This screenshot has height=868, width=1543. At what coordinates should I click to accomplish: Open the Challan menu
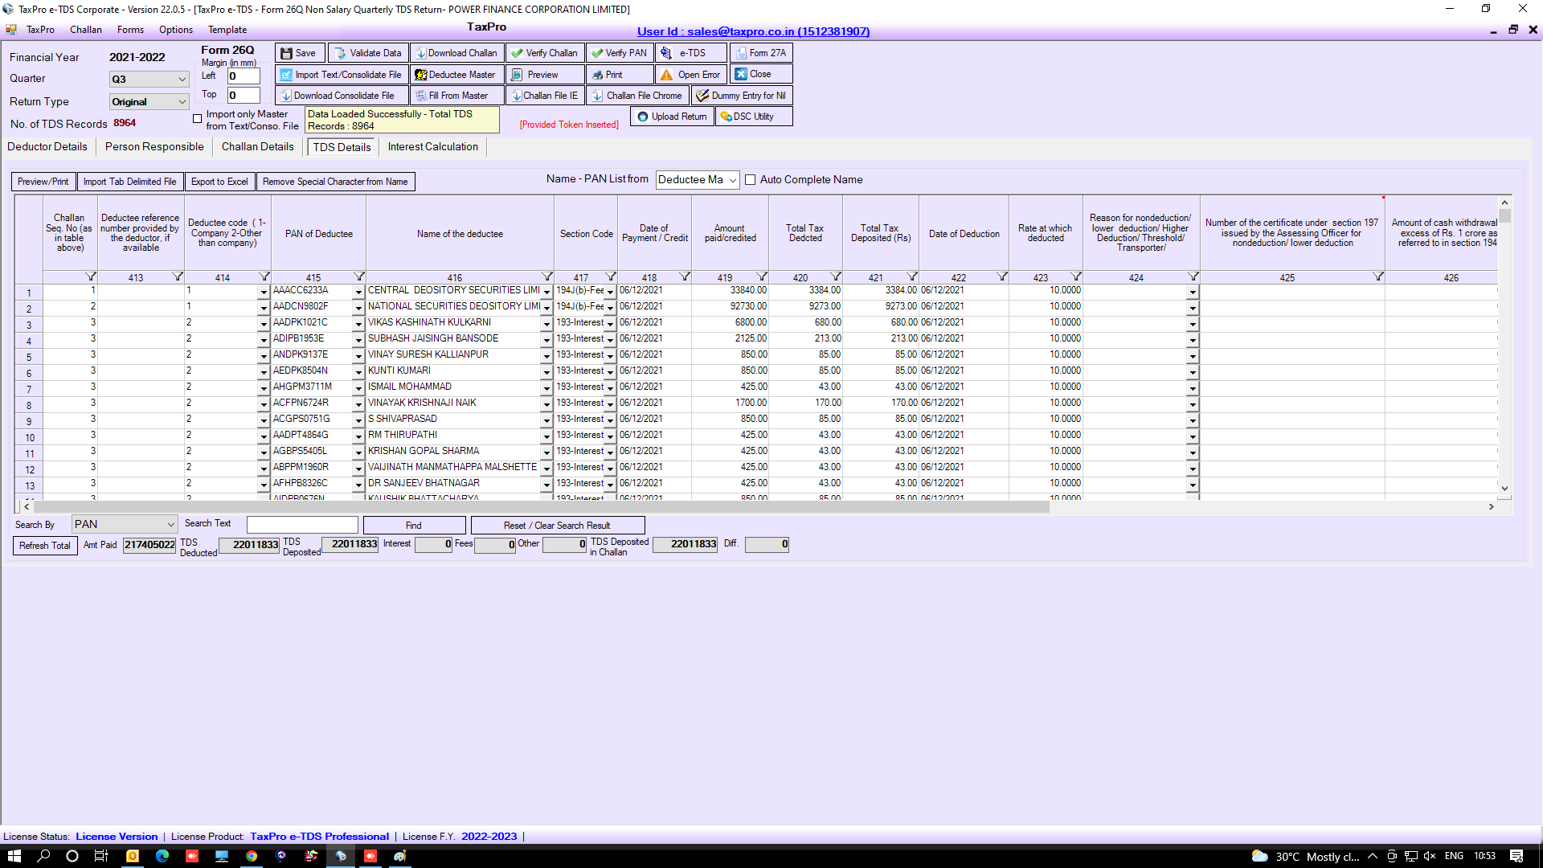86,30
